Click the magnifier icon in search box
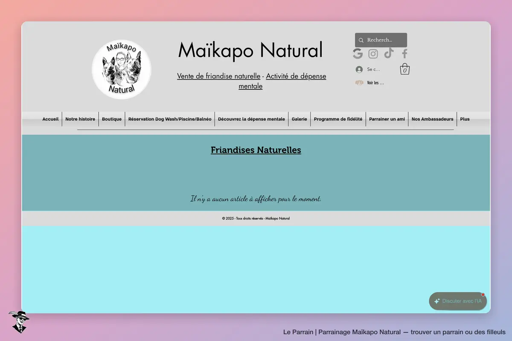Viewport: 512px width, 341px height. click(x=361, y=40)
